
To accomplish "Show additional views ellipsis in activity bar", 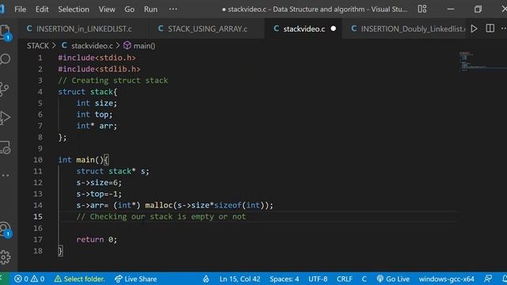I will click(6, 176).
